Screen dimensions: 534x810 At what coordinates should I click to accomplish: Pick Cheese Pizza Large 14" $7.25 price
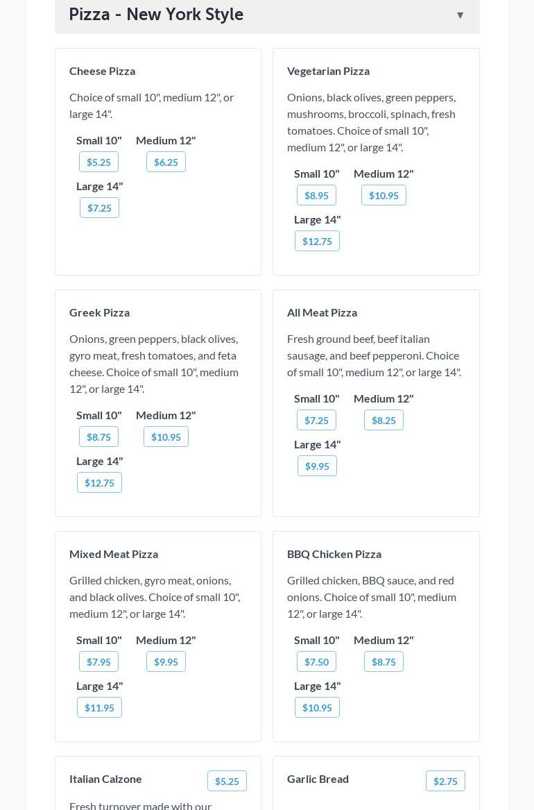pyautogui.click(x=99, y=208)
